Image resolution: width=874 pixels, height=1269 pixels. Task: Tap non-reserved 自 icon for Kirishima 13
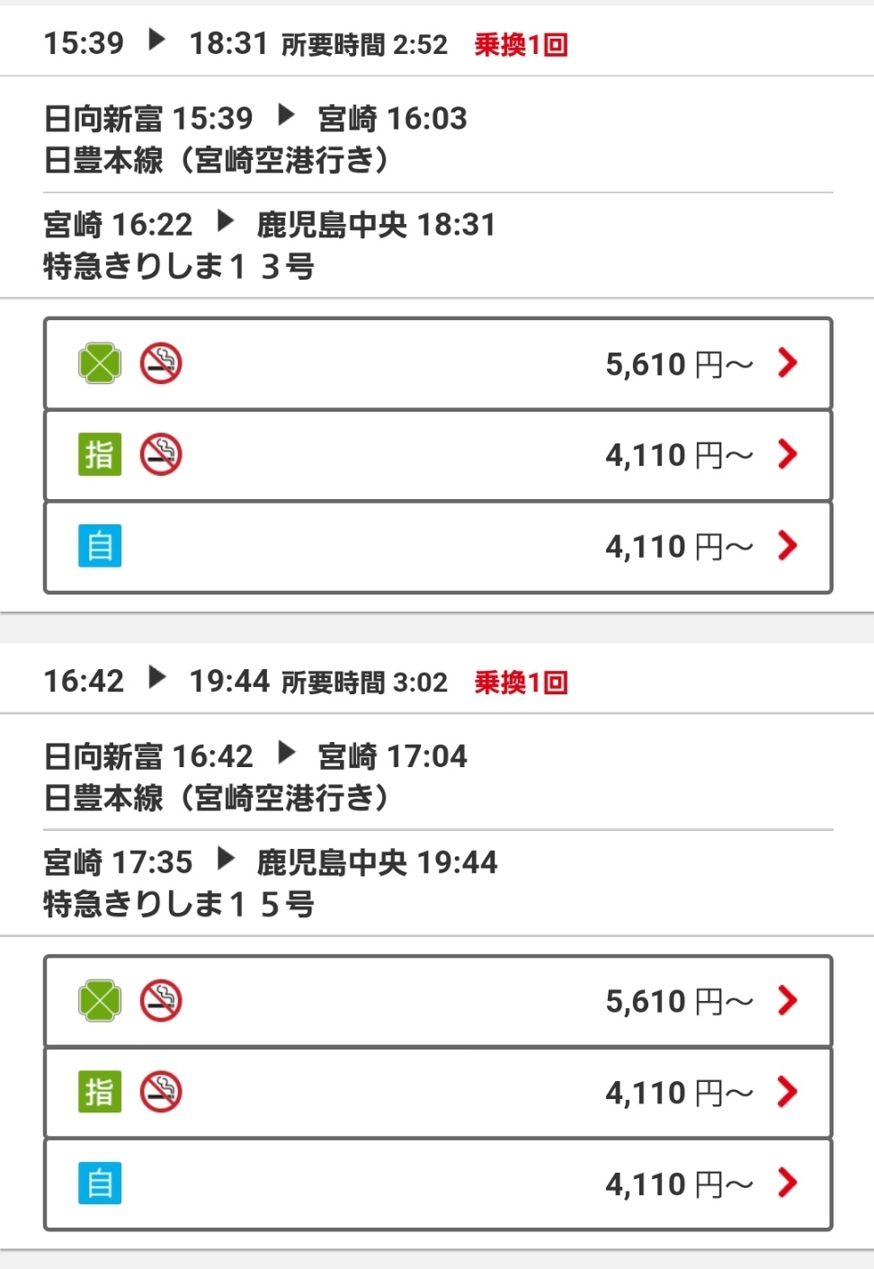coord(100,546)
